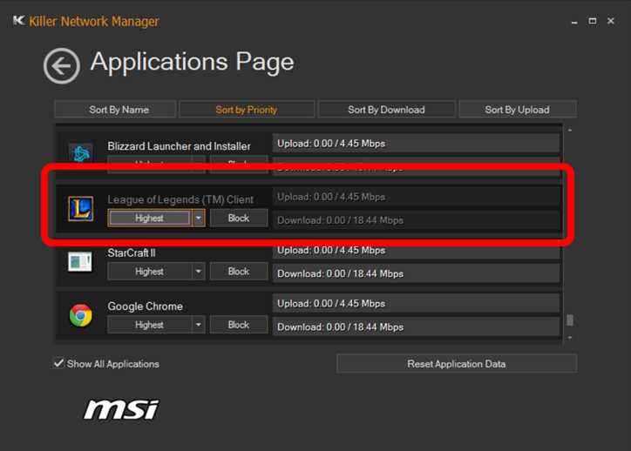
Task: Click the scrollbar down arrow
Action: click(x=570, y=338)
